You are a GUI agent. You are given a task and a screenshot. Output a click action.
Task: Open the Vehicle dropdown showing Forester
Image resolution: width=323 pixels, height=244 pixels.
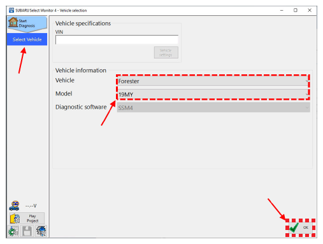click(x=213, y=81)
